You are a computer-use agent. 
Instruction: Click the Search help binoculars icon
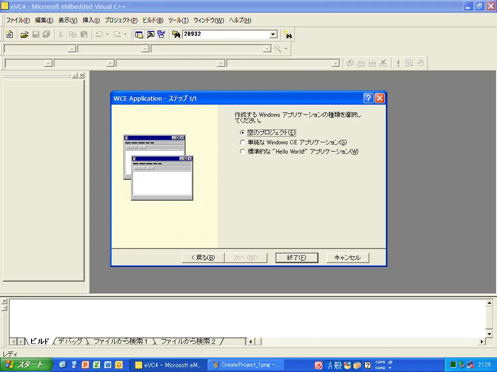coord(288,34)
